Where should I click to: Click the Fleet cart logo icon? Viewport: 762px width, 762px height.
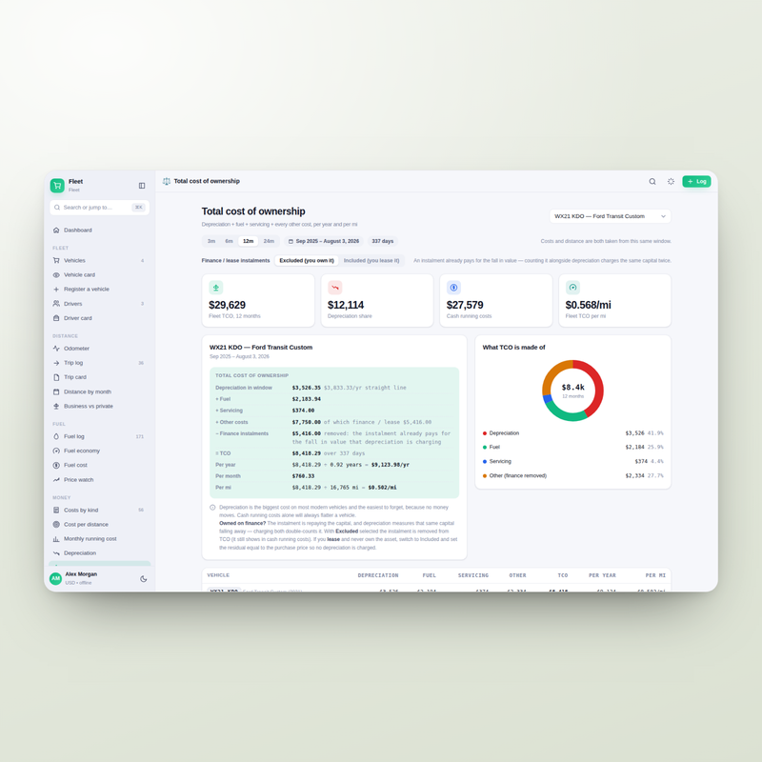tap(57, 185)
